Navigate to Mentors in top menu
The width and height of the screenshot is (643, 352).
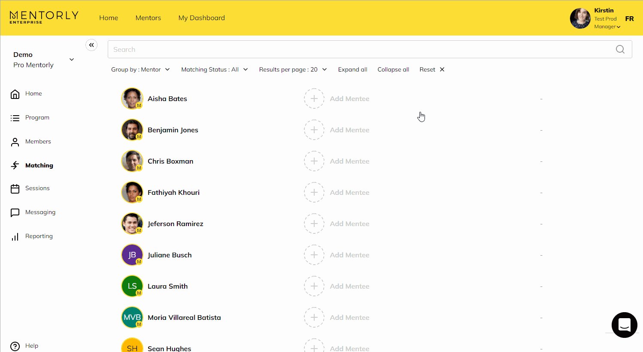tap(148, 18)
